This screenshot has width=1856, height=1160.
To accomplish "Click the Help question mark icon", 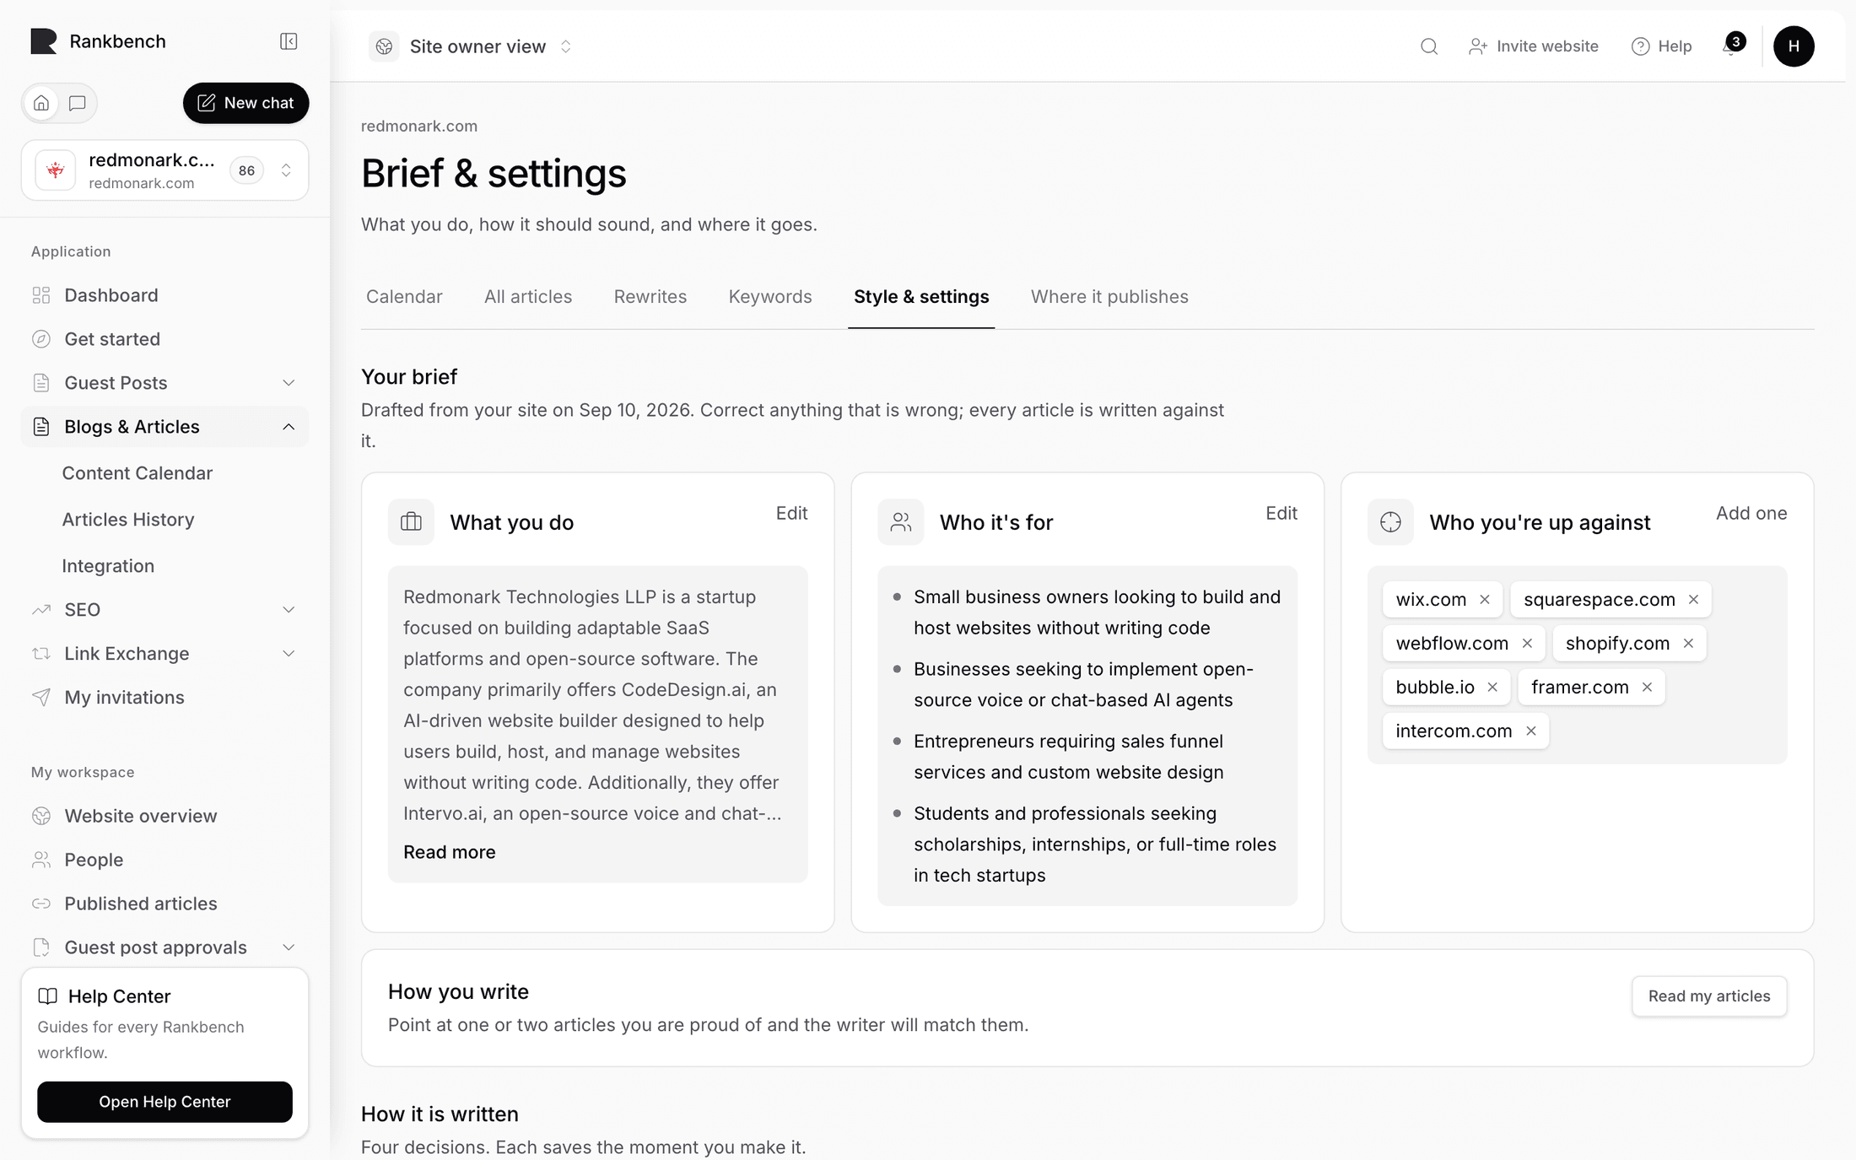I will (x=1640, y=46).
